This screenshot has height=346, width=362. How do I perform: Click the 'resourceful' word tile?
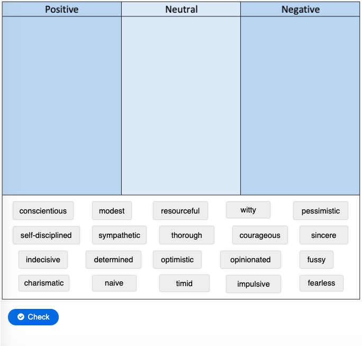[180, 210]
